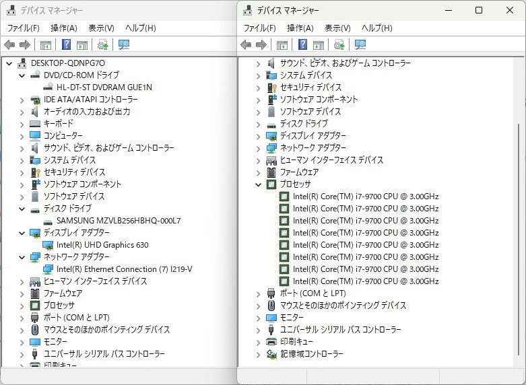The image size is (526, 385).
Task: Open 表示(V) menu in left window
Action: [101, 28]
